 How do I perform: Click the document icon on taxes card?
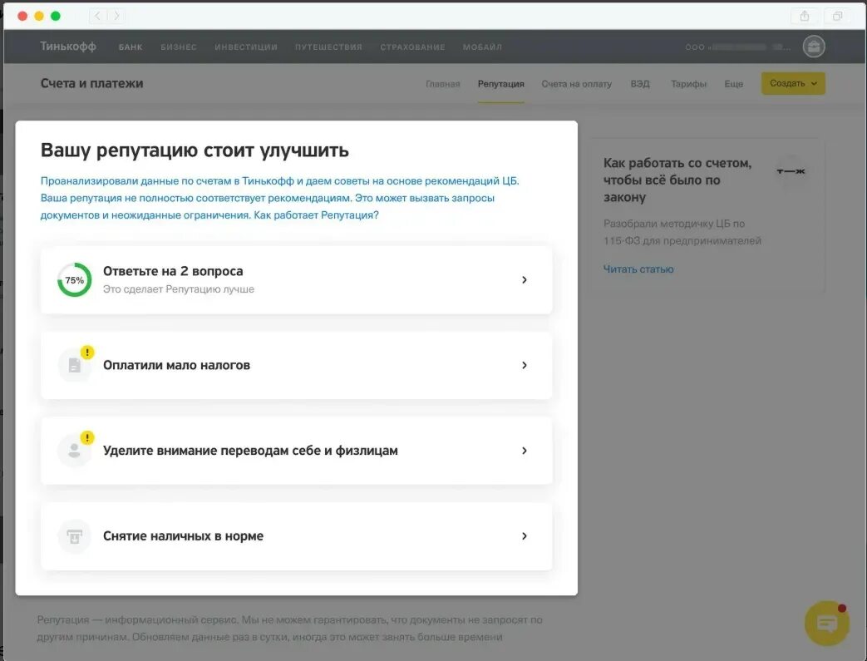pos(75,365)
